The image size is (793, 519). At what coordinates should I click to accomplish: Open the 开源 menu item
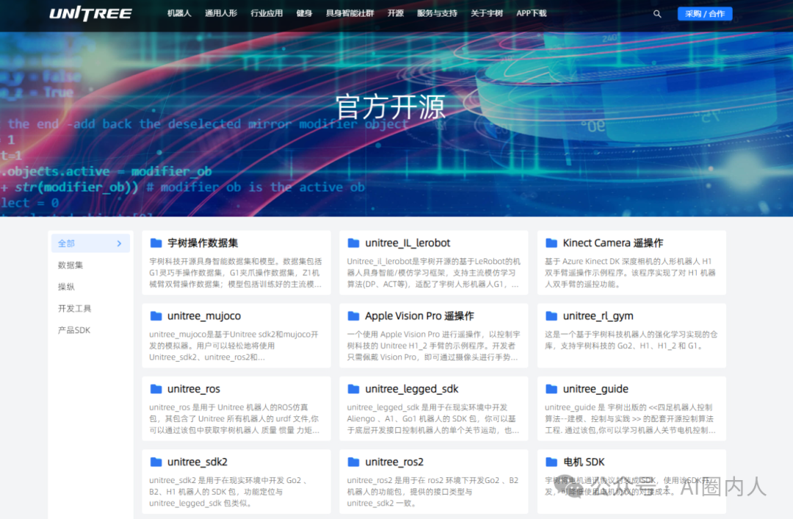point(395,13)
